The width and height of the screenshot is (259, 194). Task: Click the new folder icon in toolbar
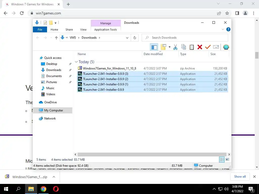tap(164, 47)
